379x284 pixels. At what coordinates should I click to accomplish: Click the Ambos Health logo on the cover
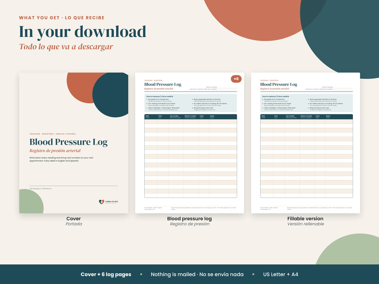108,202
